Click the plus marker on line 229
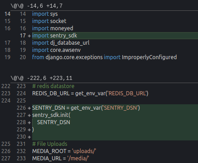 click(29, 130)
